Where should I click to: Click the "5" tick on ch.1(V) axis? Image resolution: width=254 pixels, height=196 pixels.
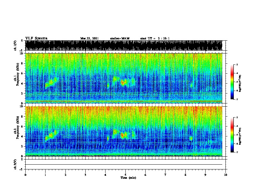[x=22, y=41]
